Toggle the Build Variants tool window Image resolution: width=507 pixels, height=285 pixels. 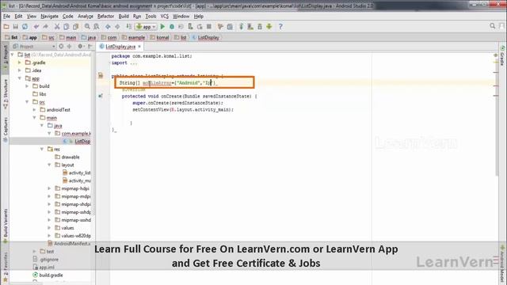(x=6, y=226)
